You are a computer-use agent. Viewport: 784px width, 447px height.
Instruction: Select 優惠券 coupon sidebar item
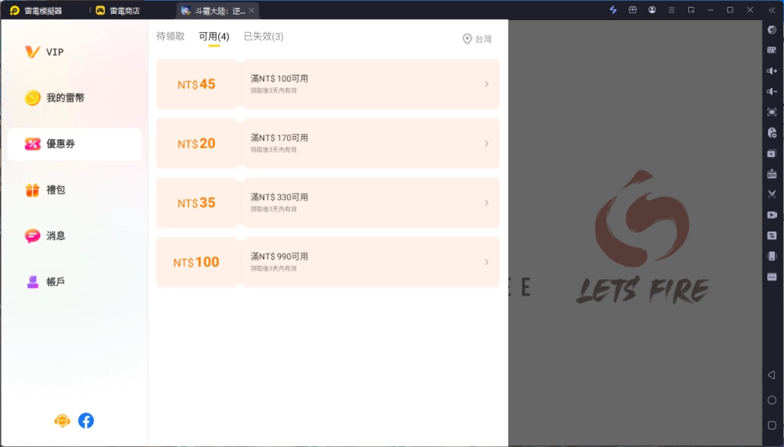[74, 144]
